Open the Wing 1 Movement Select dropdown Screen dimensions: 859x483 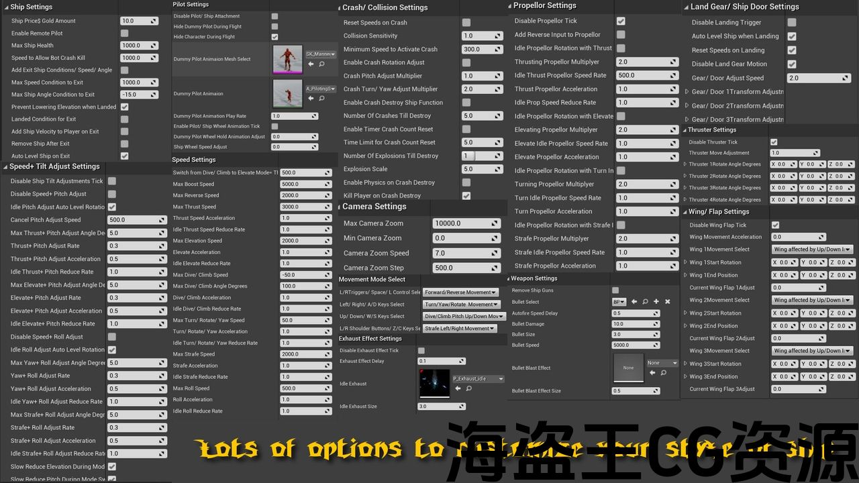pyautogui.click(x=812, y=250)
